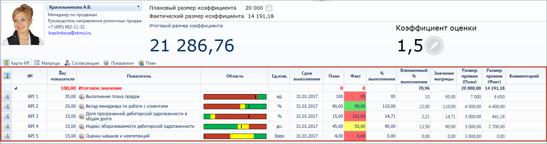Select red fact cell 95 in KPI 1
Image resolution: width=547 pixels, height=144 pixels.
(355, 97)
